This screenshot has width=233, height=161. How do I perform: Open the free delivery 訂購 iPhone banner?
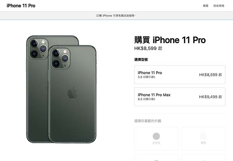(x=116, y=16)
